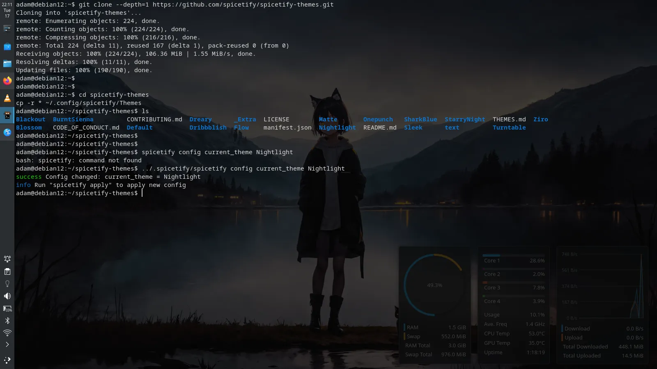Click 'bash: spicetify: command not found' line
657x369 pixels.
79,160
